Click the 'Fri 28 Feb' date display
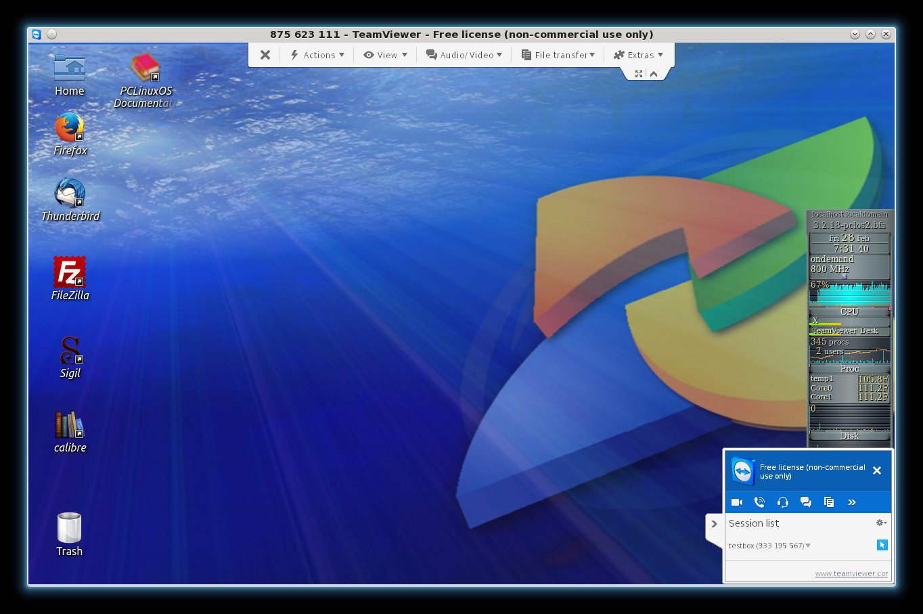Screen dimensions: 923x614 [x=849, y=238]
